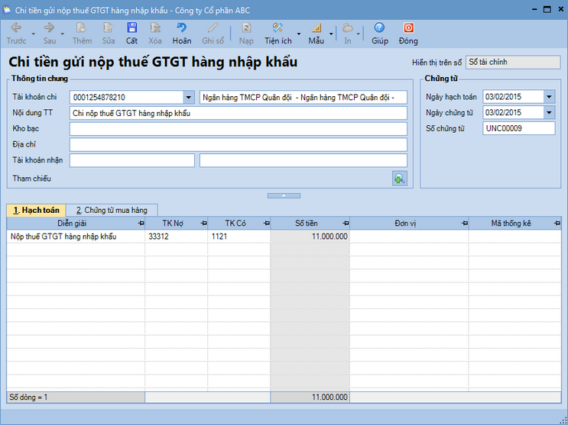Click the Hiển thị trên sổ field
The width and height of the screenshot is (568, 425).
pyautogui.click(x=513, y=63)
